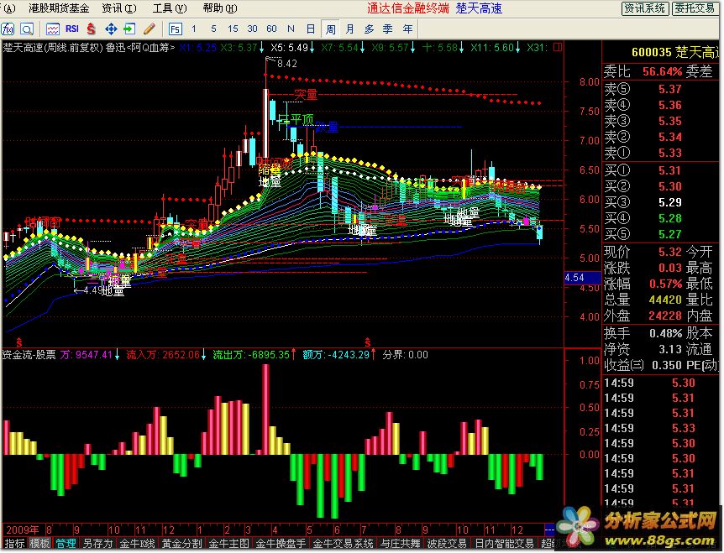The image size is (724, 553).
Task: Switch to 日内智能交易 template tab
Action: tap(504, 543)
